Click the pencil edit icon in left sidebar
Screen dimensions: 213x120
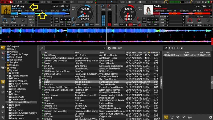tap(3, 93)
